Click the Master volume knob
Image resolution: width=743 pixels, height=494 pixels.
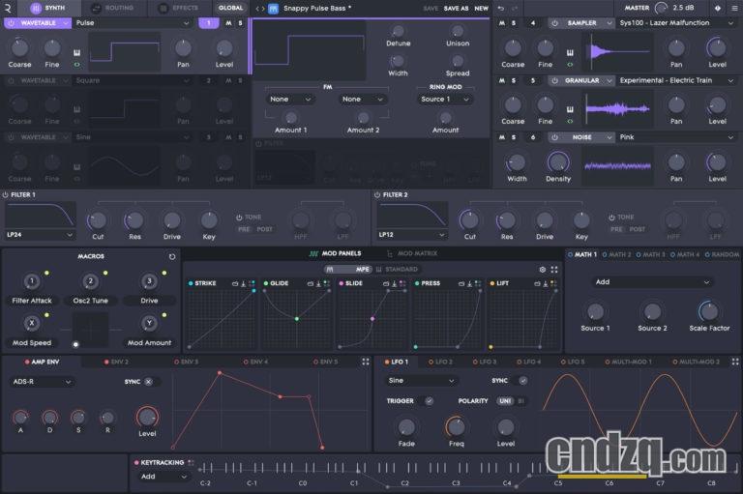coord(661,8)
